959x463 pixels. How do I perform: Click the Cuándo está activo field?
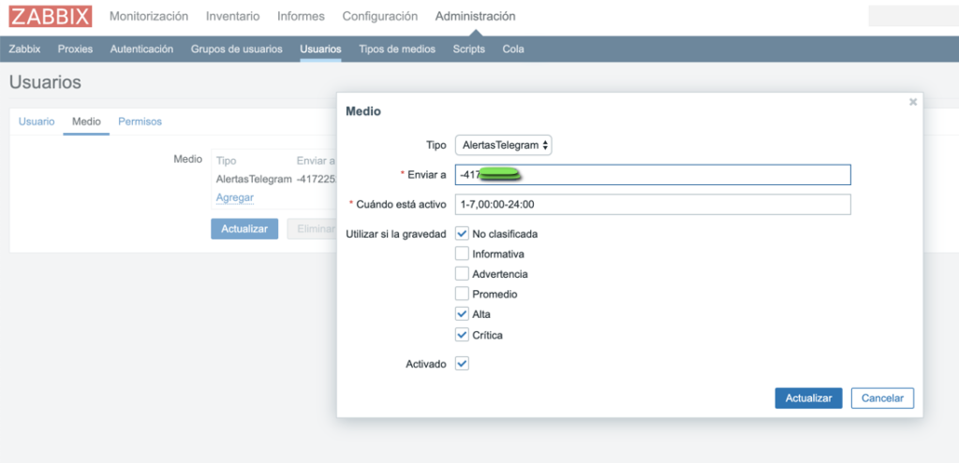tap(652, 204)
